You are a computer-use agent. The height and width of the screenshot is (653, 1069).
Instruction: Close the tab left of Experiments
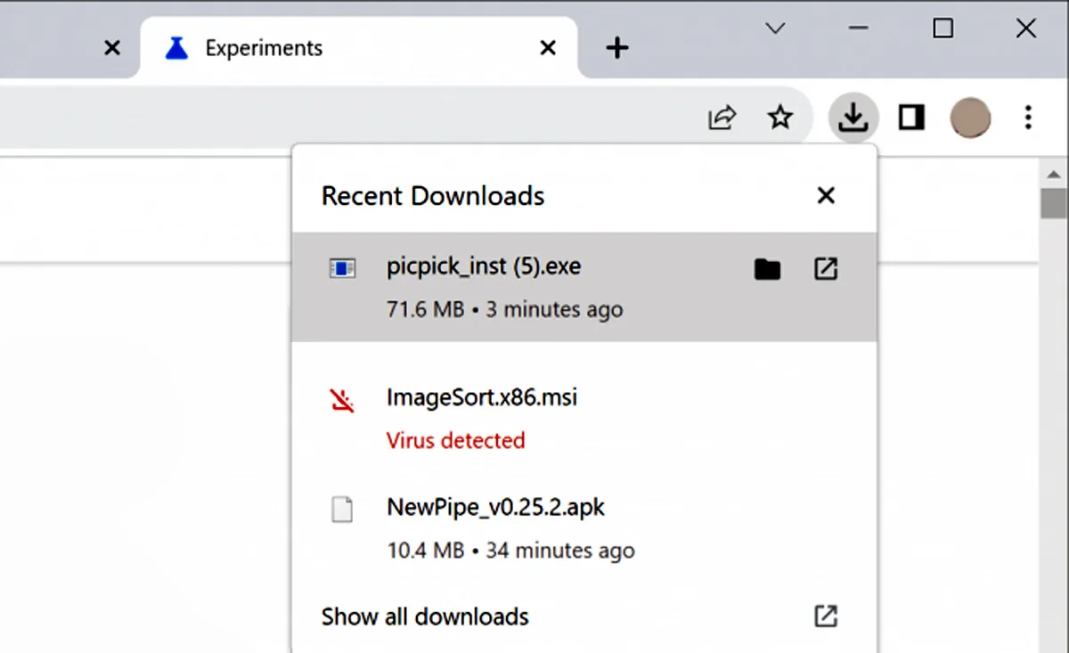[112, 47]
